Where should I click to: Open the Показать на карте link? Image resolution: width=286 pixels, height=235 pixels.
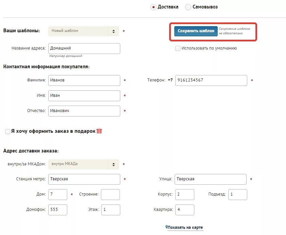tap(185, 227)
